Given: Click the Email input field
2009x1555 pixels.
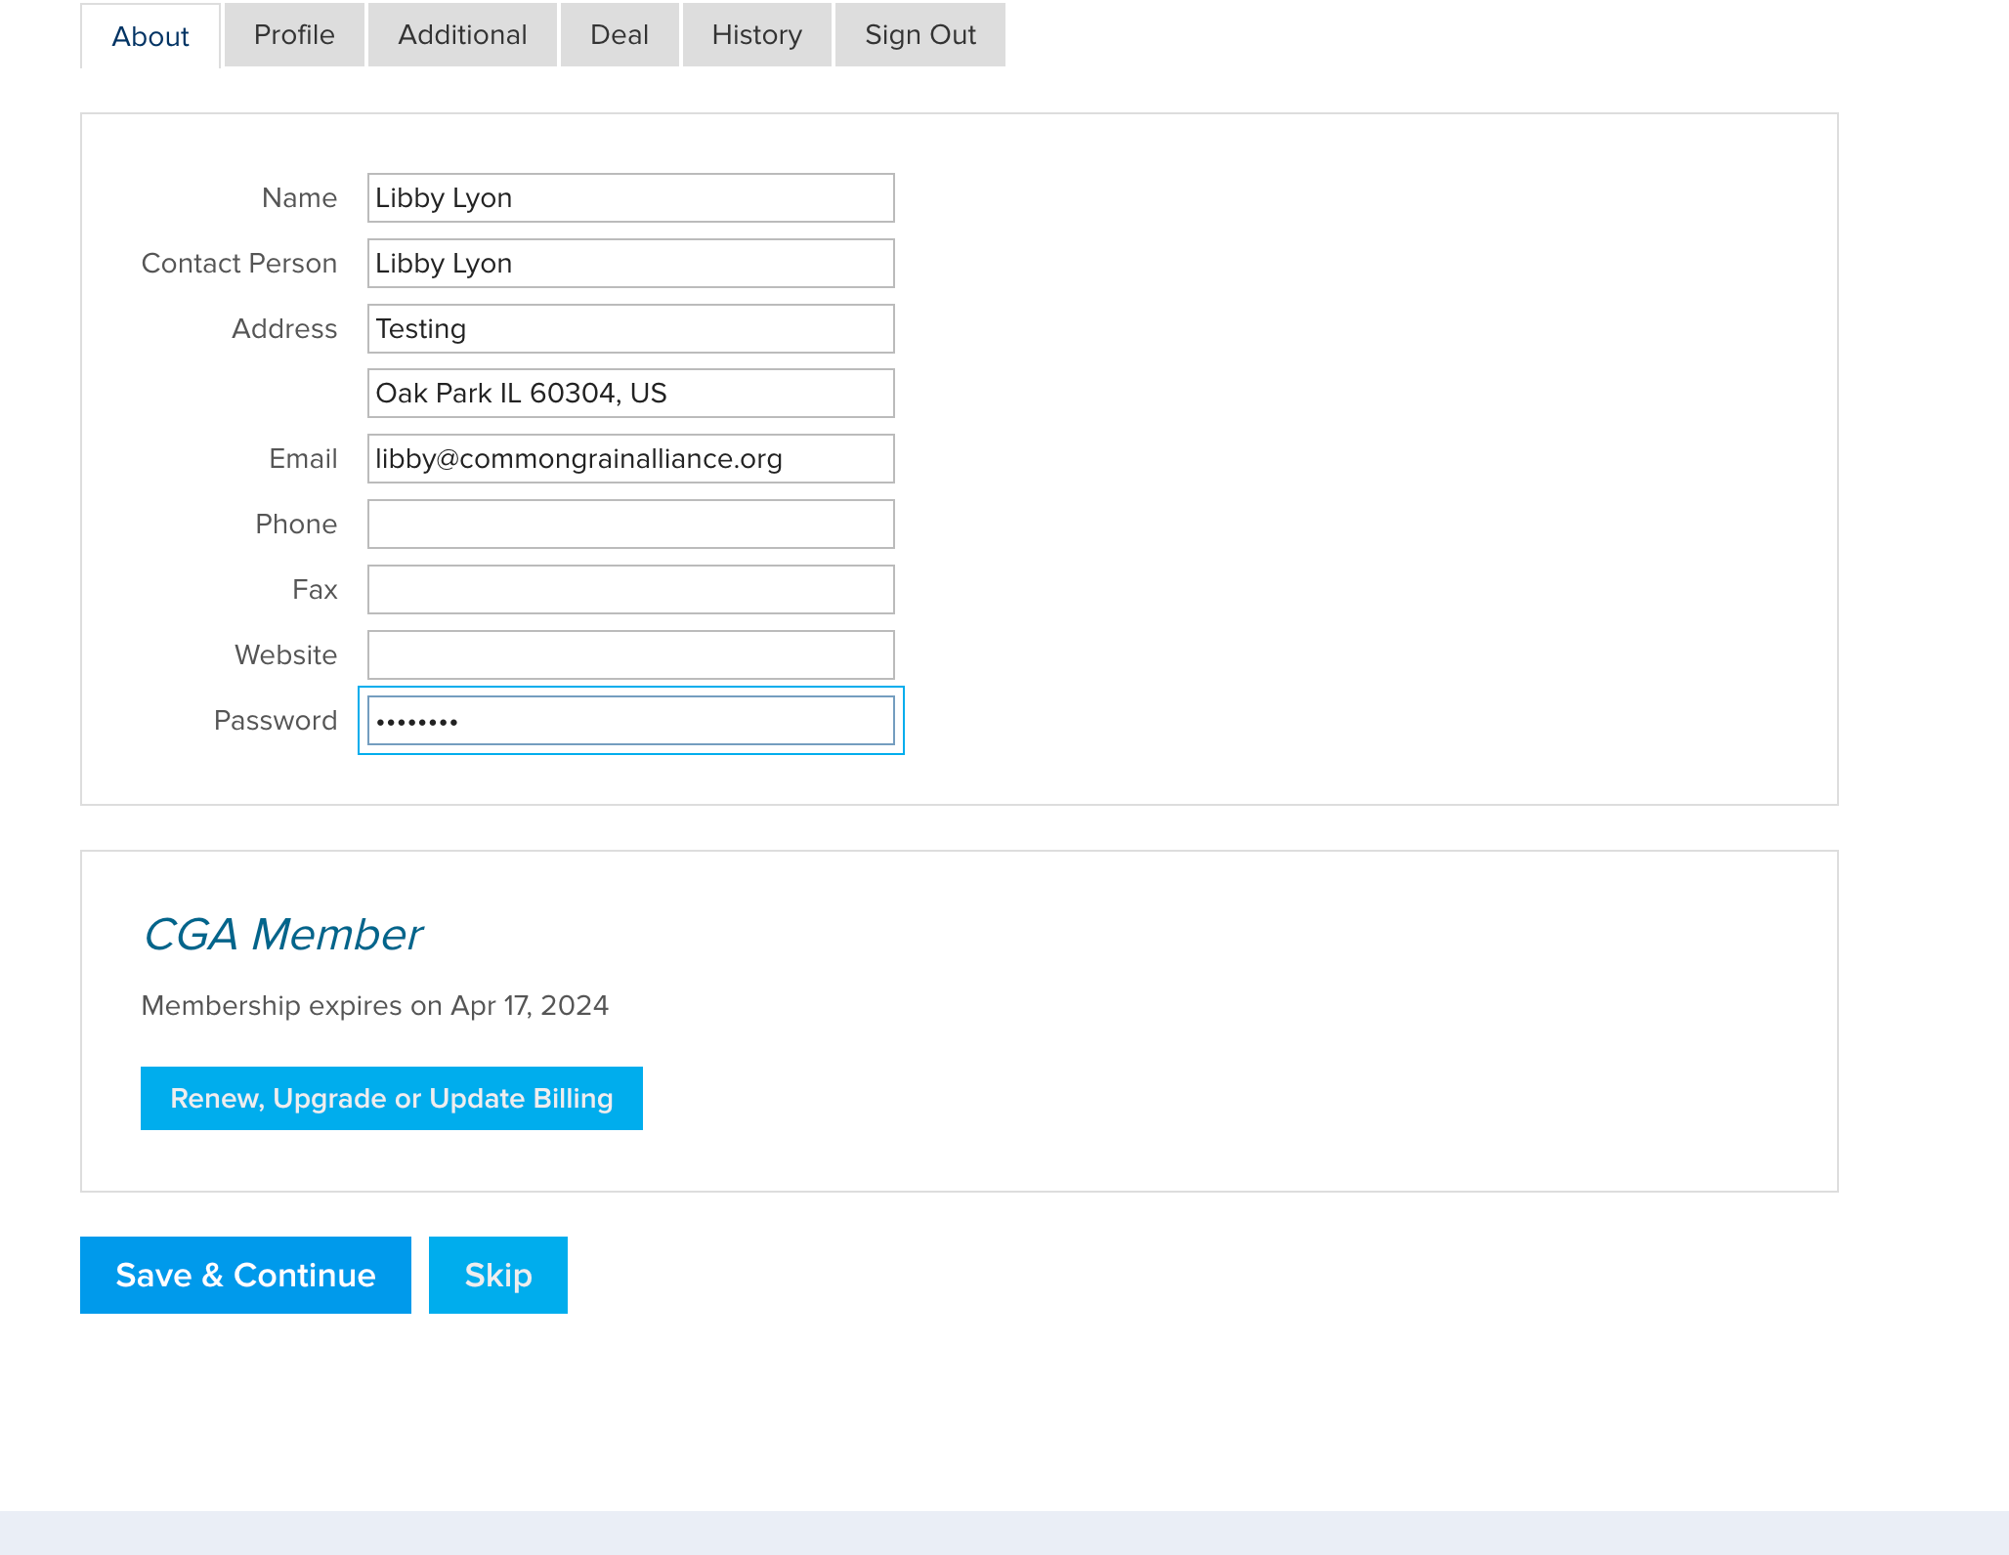Looking at the screenshot, I should click(631, 459).
